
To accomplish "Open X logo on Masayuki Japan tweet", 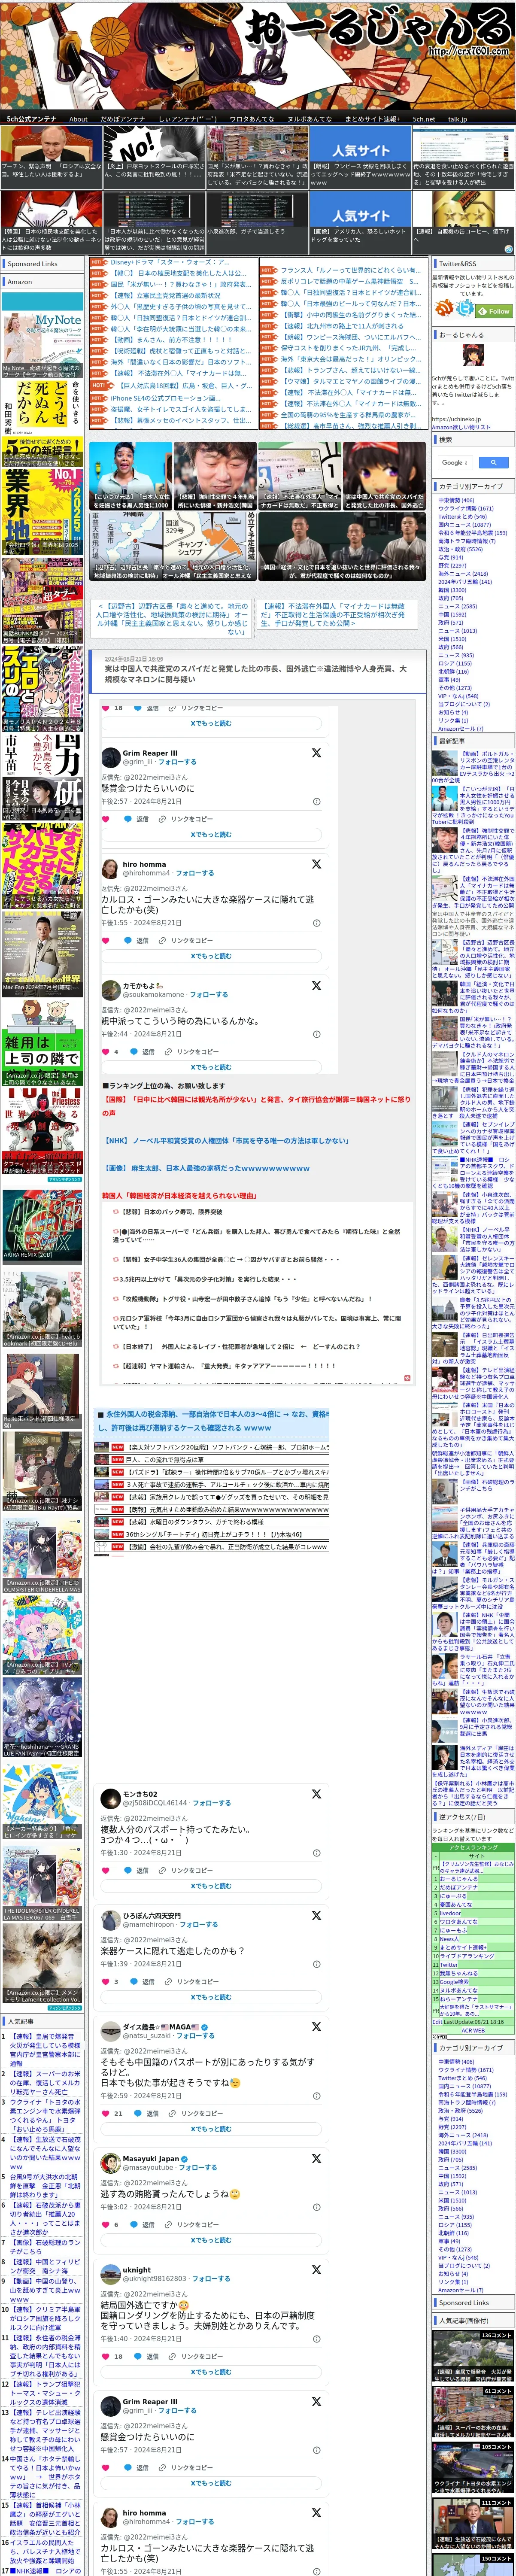I will click(x=316, y=2159).
